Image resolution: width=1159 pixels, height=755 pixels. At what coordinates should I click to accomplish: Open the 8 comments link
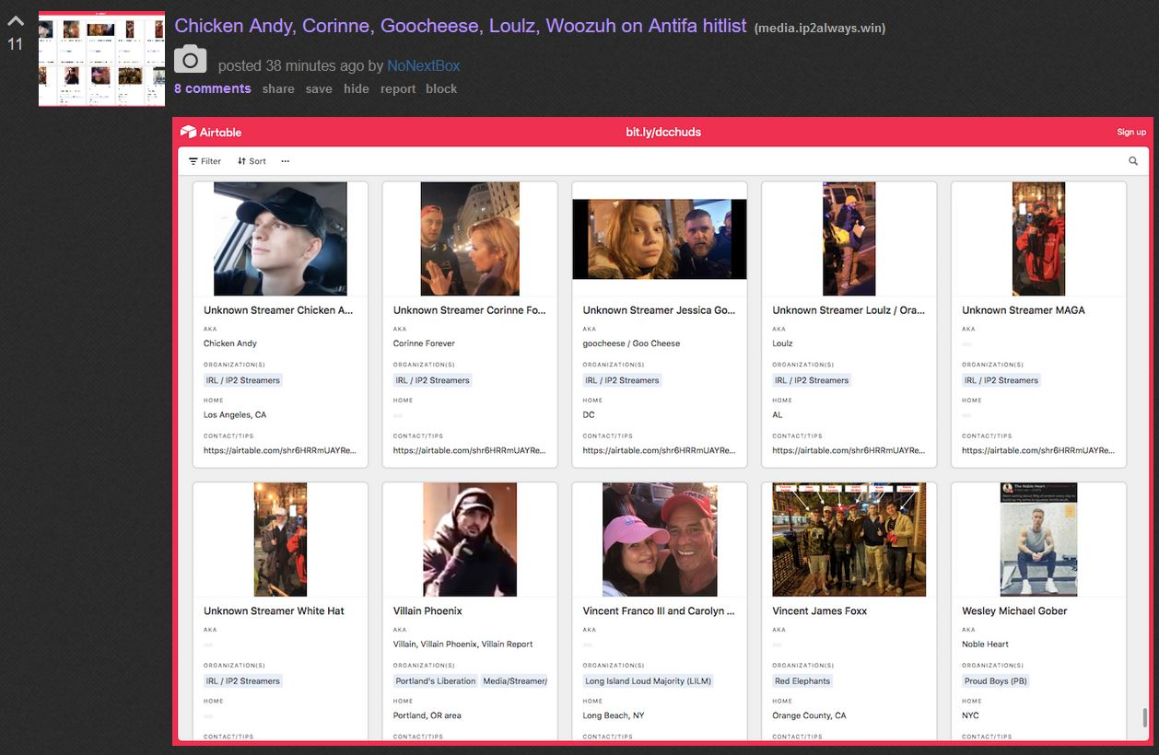click(213, 88)
